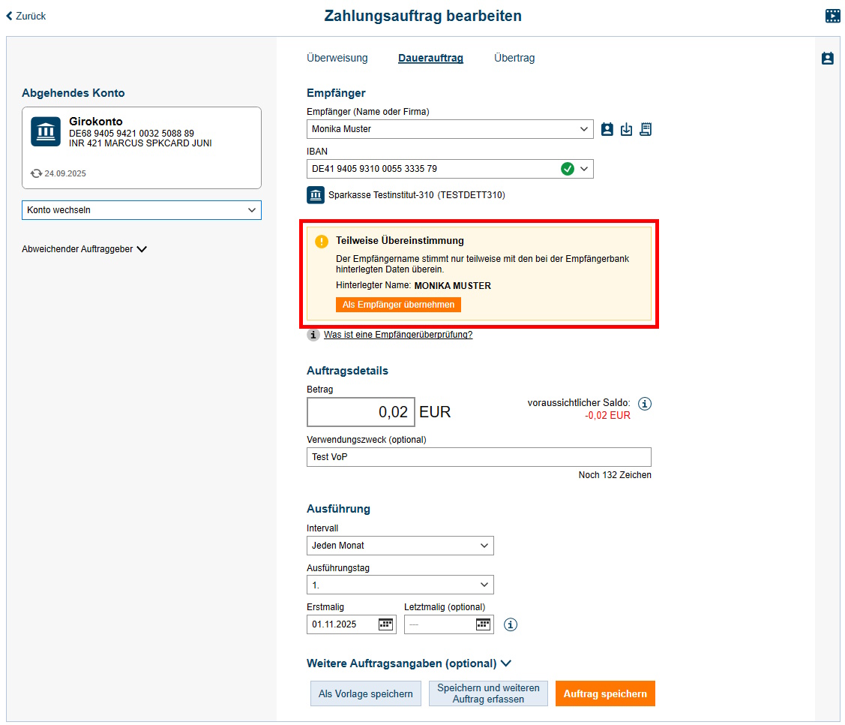
Task: Expand the Abweichender Auftraggeber section
Action: (x=84, y=249)
